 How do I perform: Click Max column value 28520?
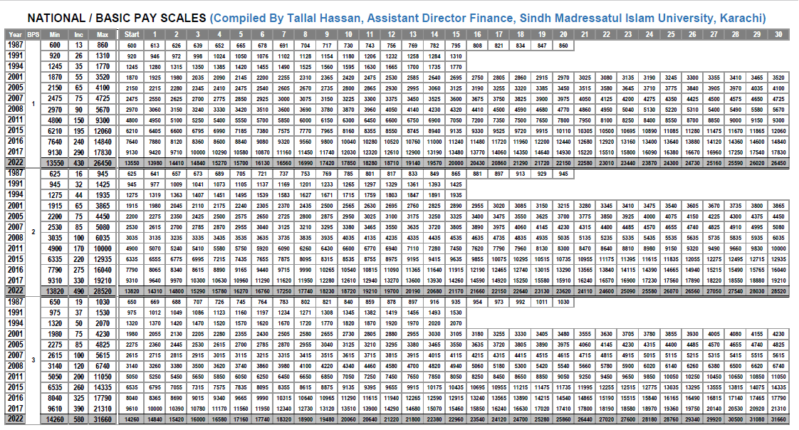pos(103,291)
